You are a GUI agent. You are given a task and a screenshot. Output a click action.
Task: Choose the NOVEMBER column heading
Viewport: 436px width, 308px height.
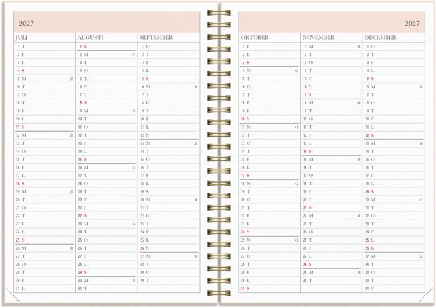click(319, 37)
